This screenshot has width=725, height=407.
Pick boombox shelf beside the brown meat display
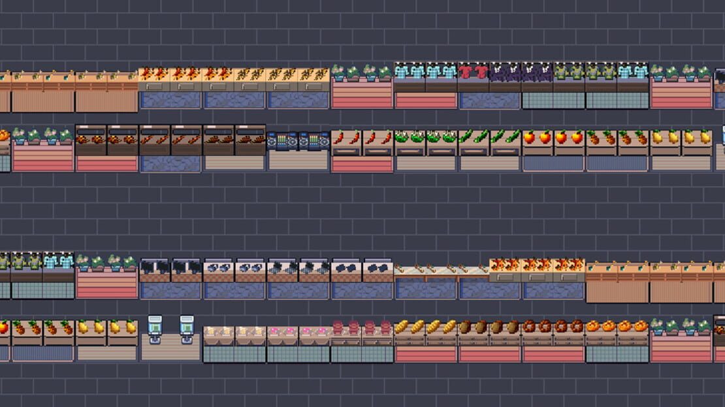[x=298, y=151]
